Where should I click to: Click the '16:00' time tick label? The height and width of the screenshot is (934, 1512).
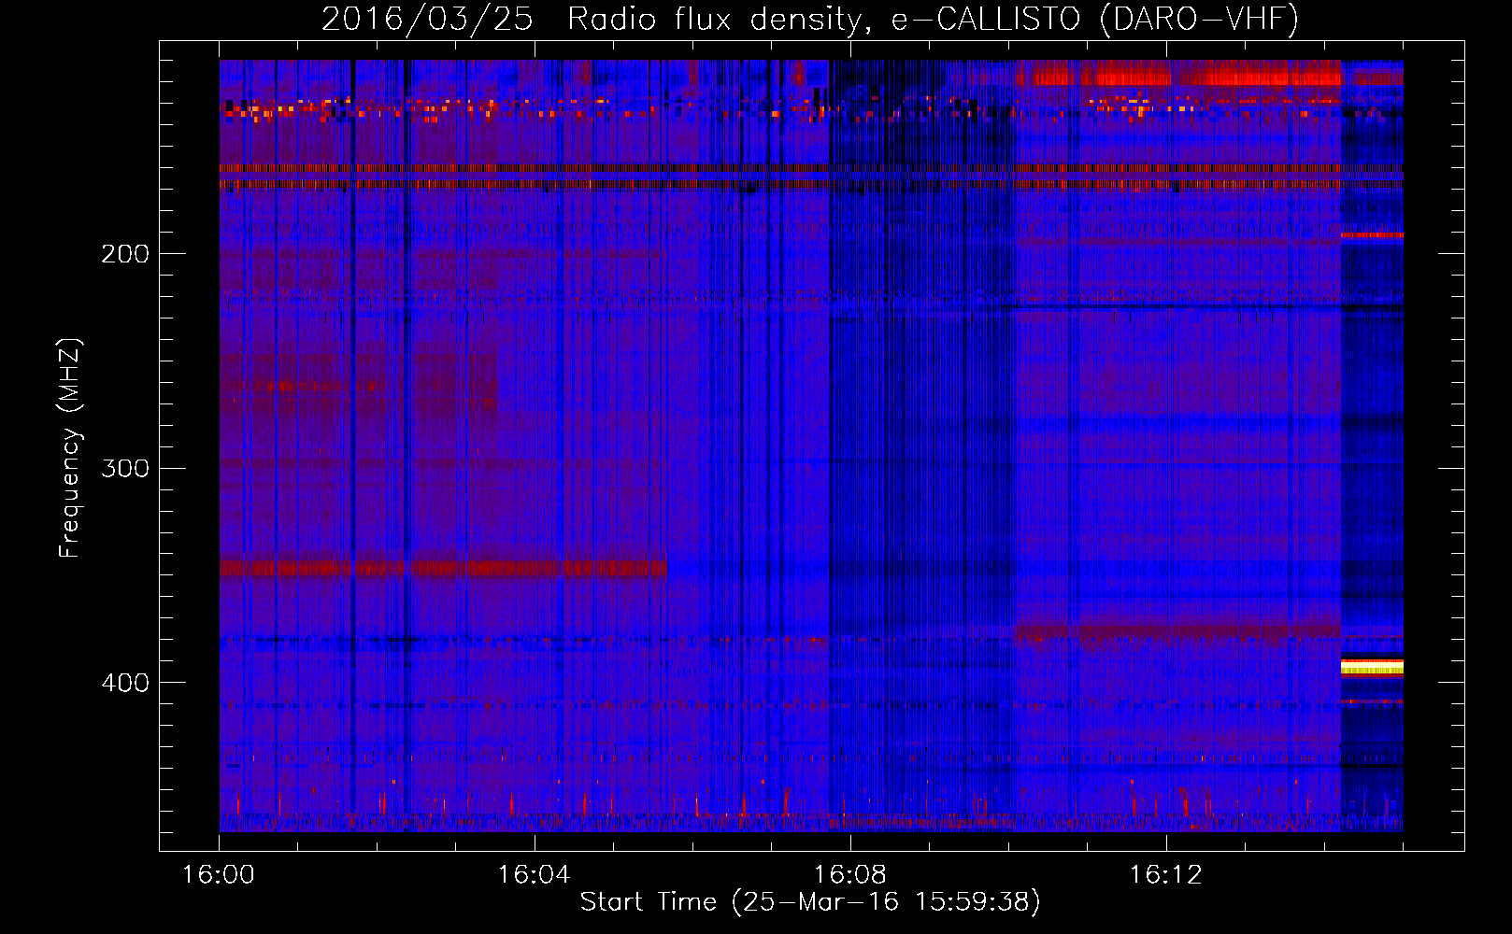(219, 875)
